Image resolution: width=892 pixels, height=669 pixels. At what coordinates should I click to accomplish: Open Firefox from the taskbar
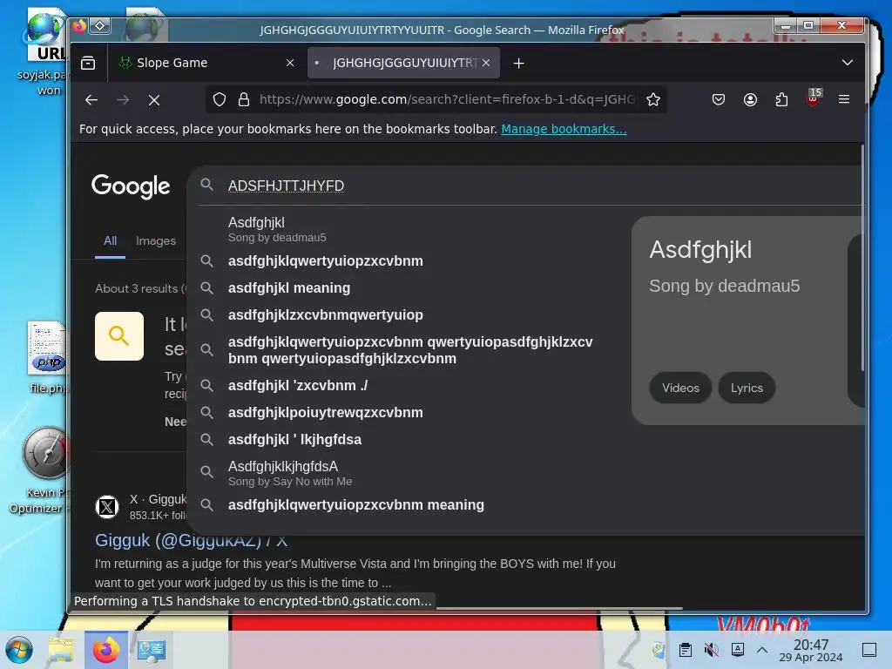(105, 650)
